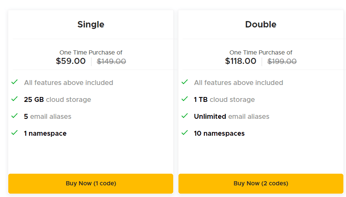Click the crossed-out $199.00 price

pos(282,62)
